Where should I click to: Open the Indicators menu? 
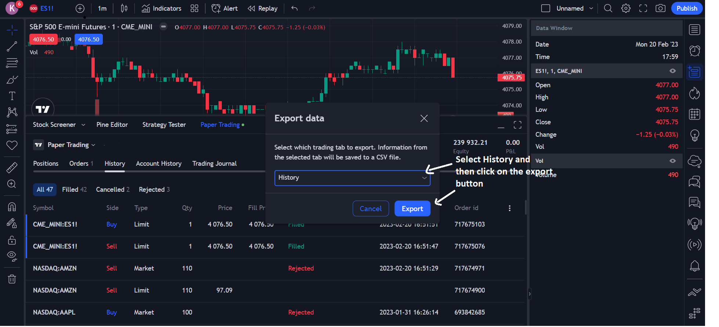[x=162, y=8]
